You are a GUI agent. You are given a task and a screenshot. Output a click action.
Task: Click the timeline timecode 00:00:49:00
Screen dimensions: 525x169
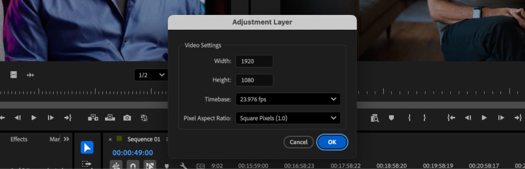(133, 153)
